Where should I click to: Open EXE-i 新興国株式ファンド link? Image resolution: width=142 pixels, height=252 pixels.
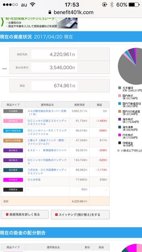point(47,150)
